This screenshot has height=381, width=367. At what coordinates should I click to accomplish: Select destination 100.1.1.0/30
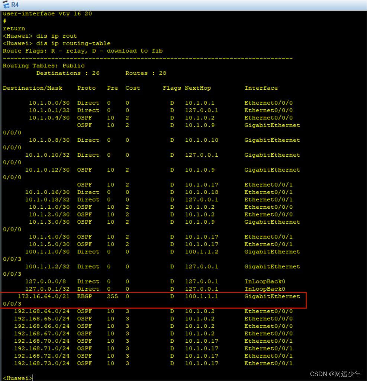47,252
